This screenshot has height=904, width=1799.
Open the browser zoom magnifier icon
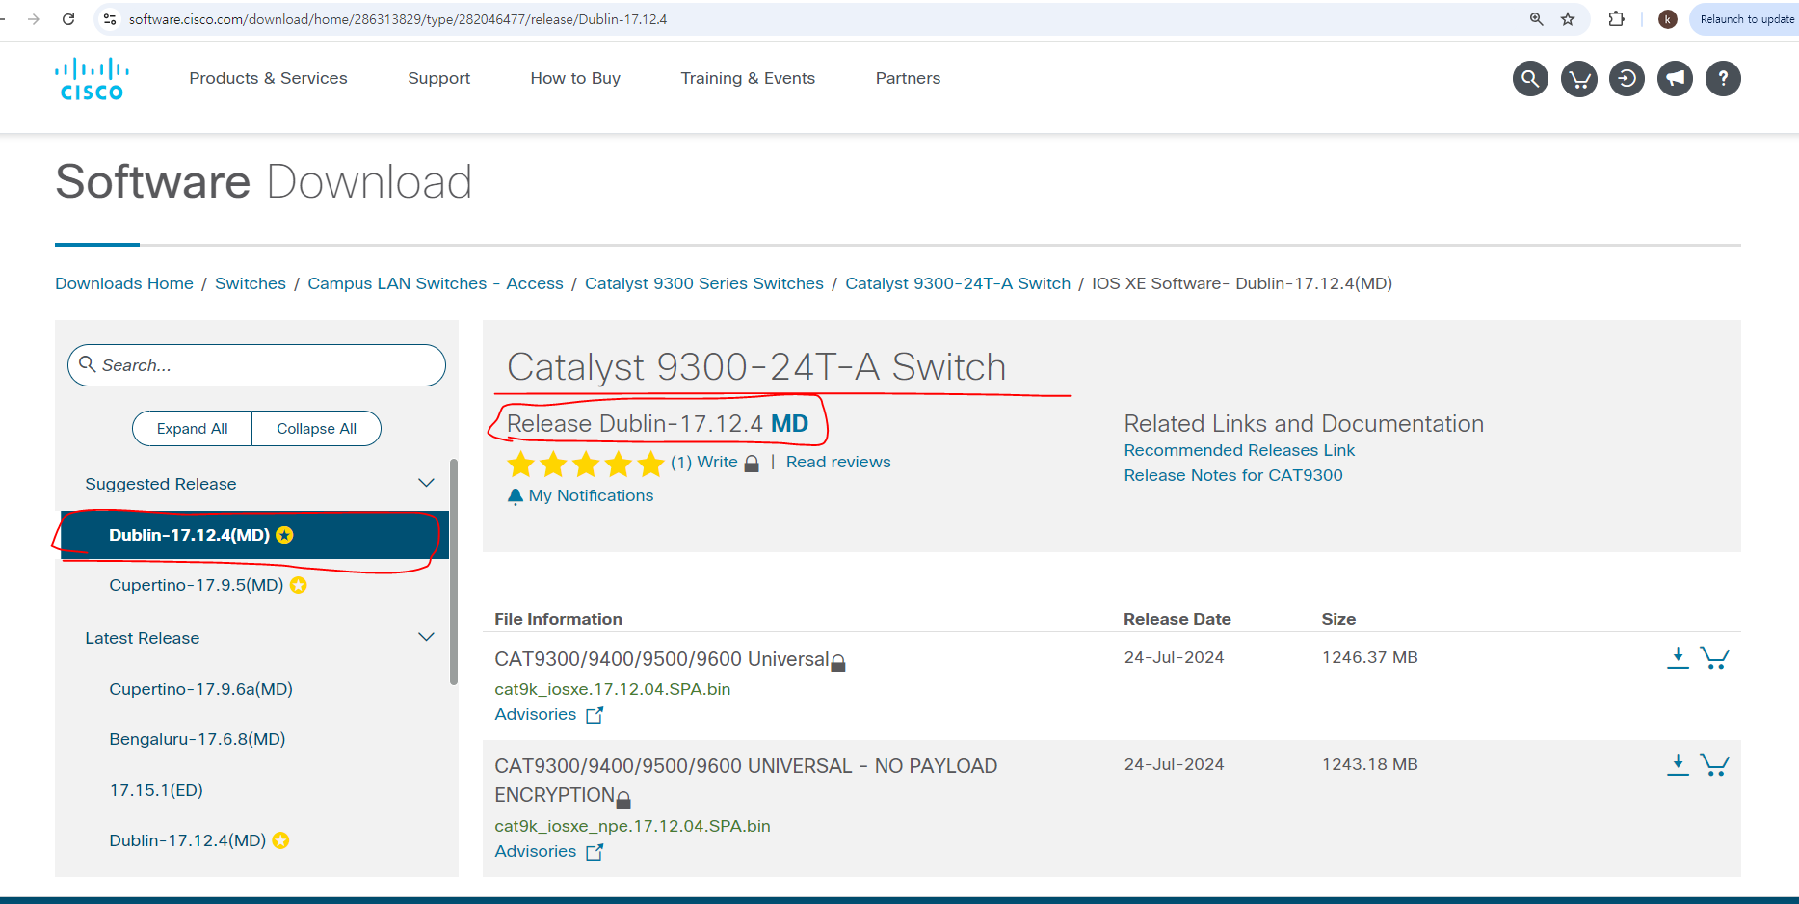[x=1536, y=19]
